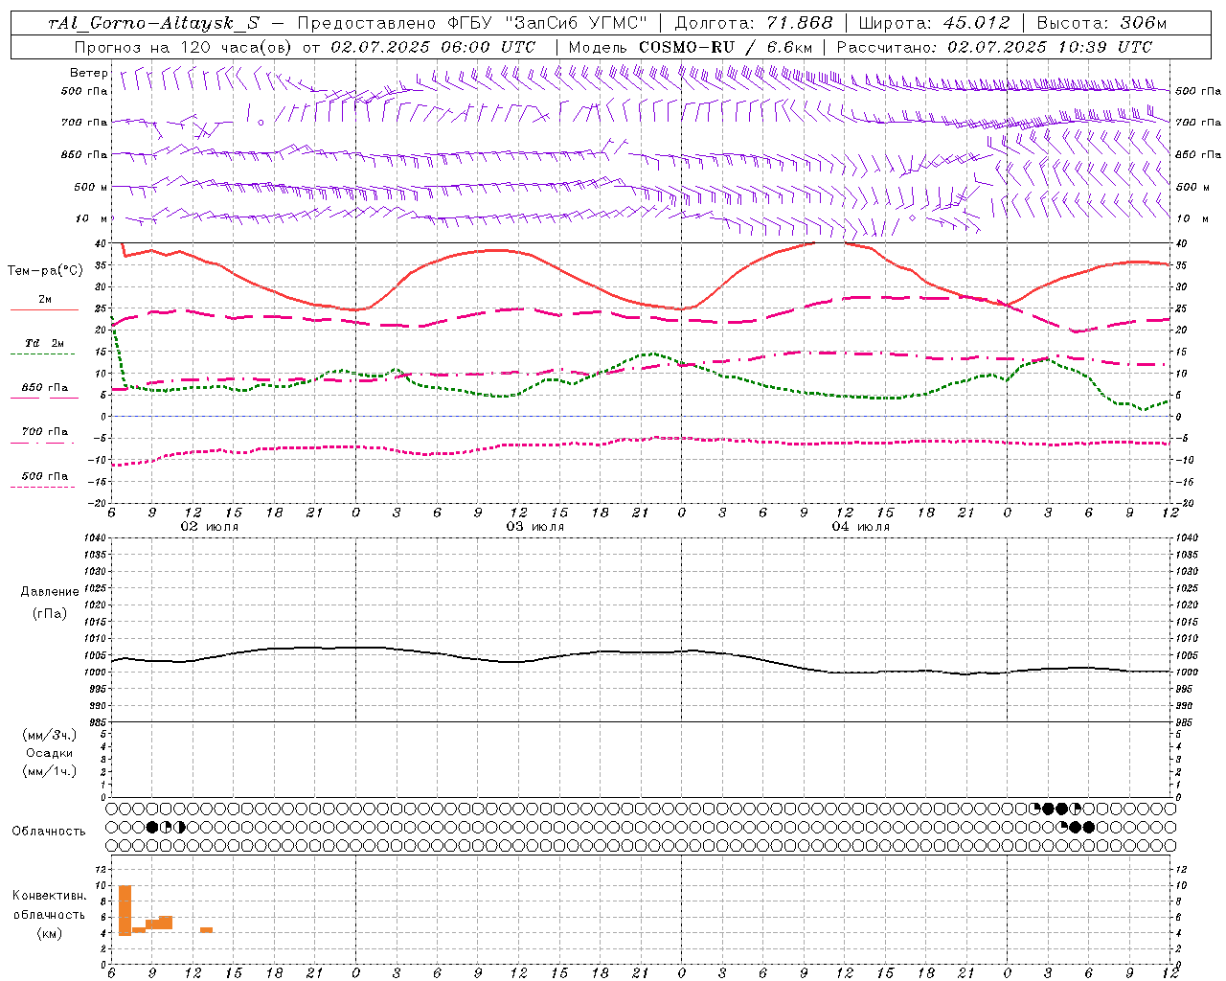Click the 03 июля date label
Screen dimensions: 1226x981
[x=535, y=527]
